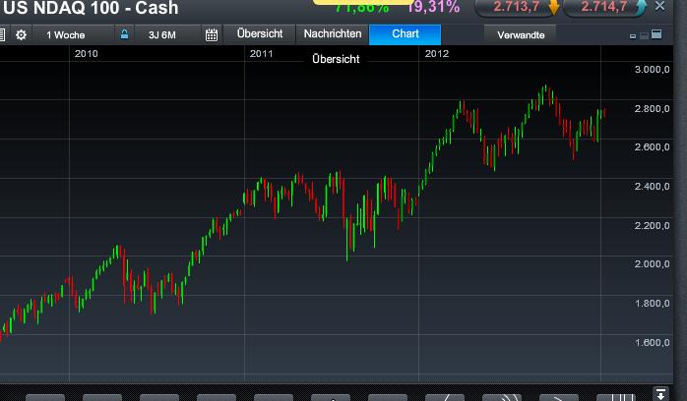Viewport: 687px width, 401px height.
Task: Click the 2.400,0 price axis label
Action: click(652, 187)
